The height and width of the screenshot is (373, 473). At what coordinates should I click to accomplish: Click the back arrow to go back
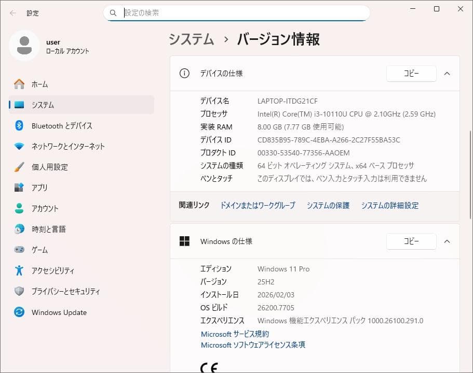click(x=12, y=13)
